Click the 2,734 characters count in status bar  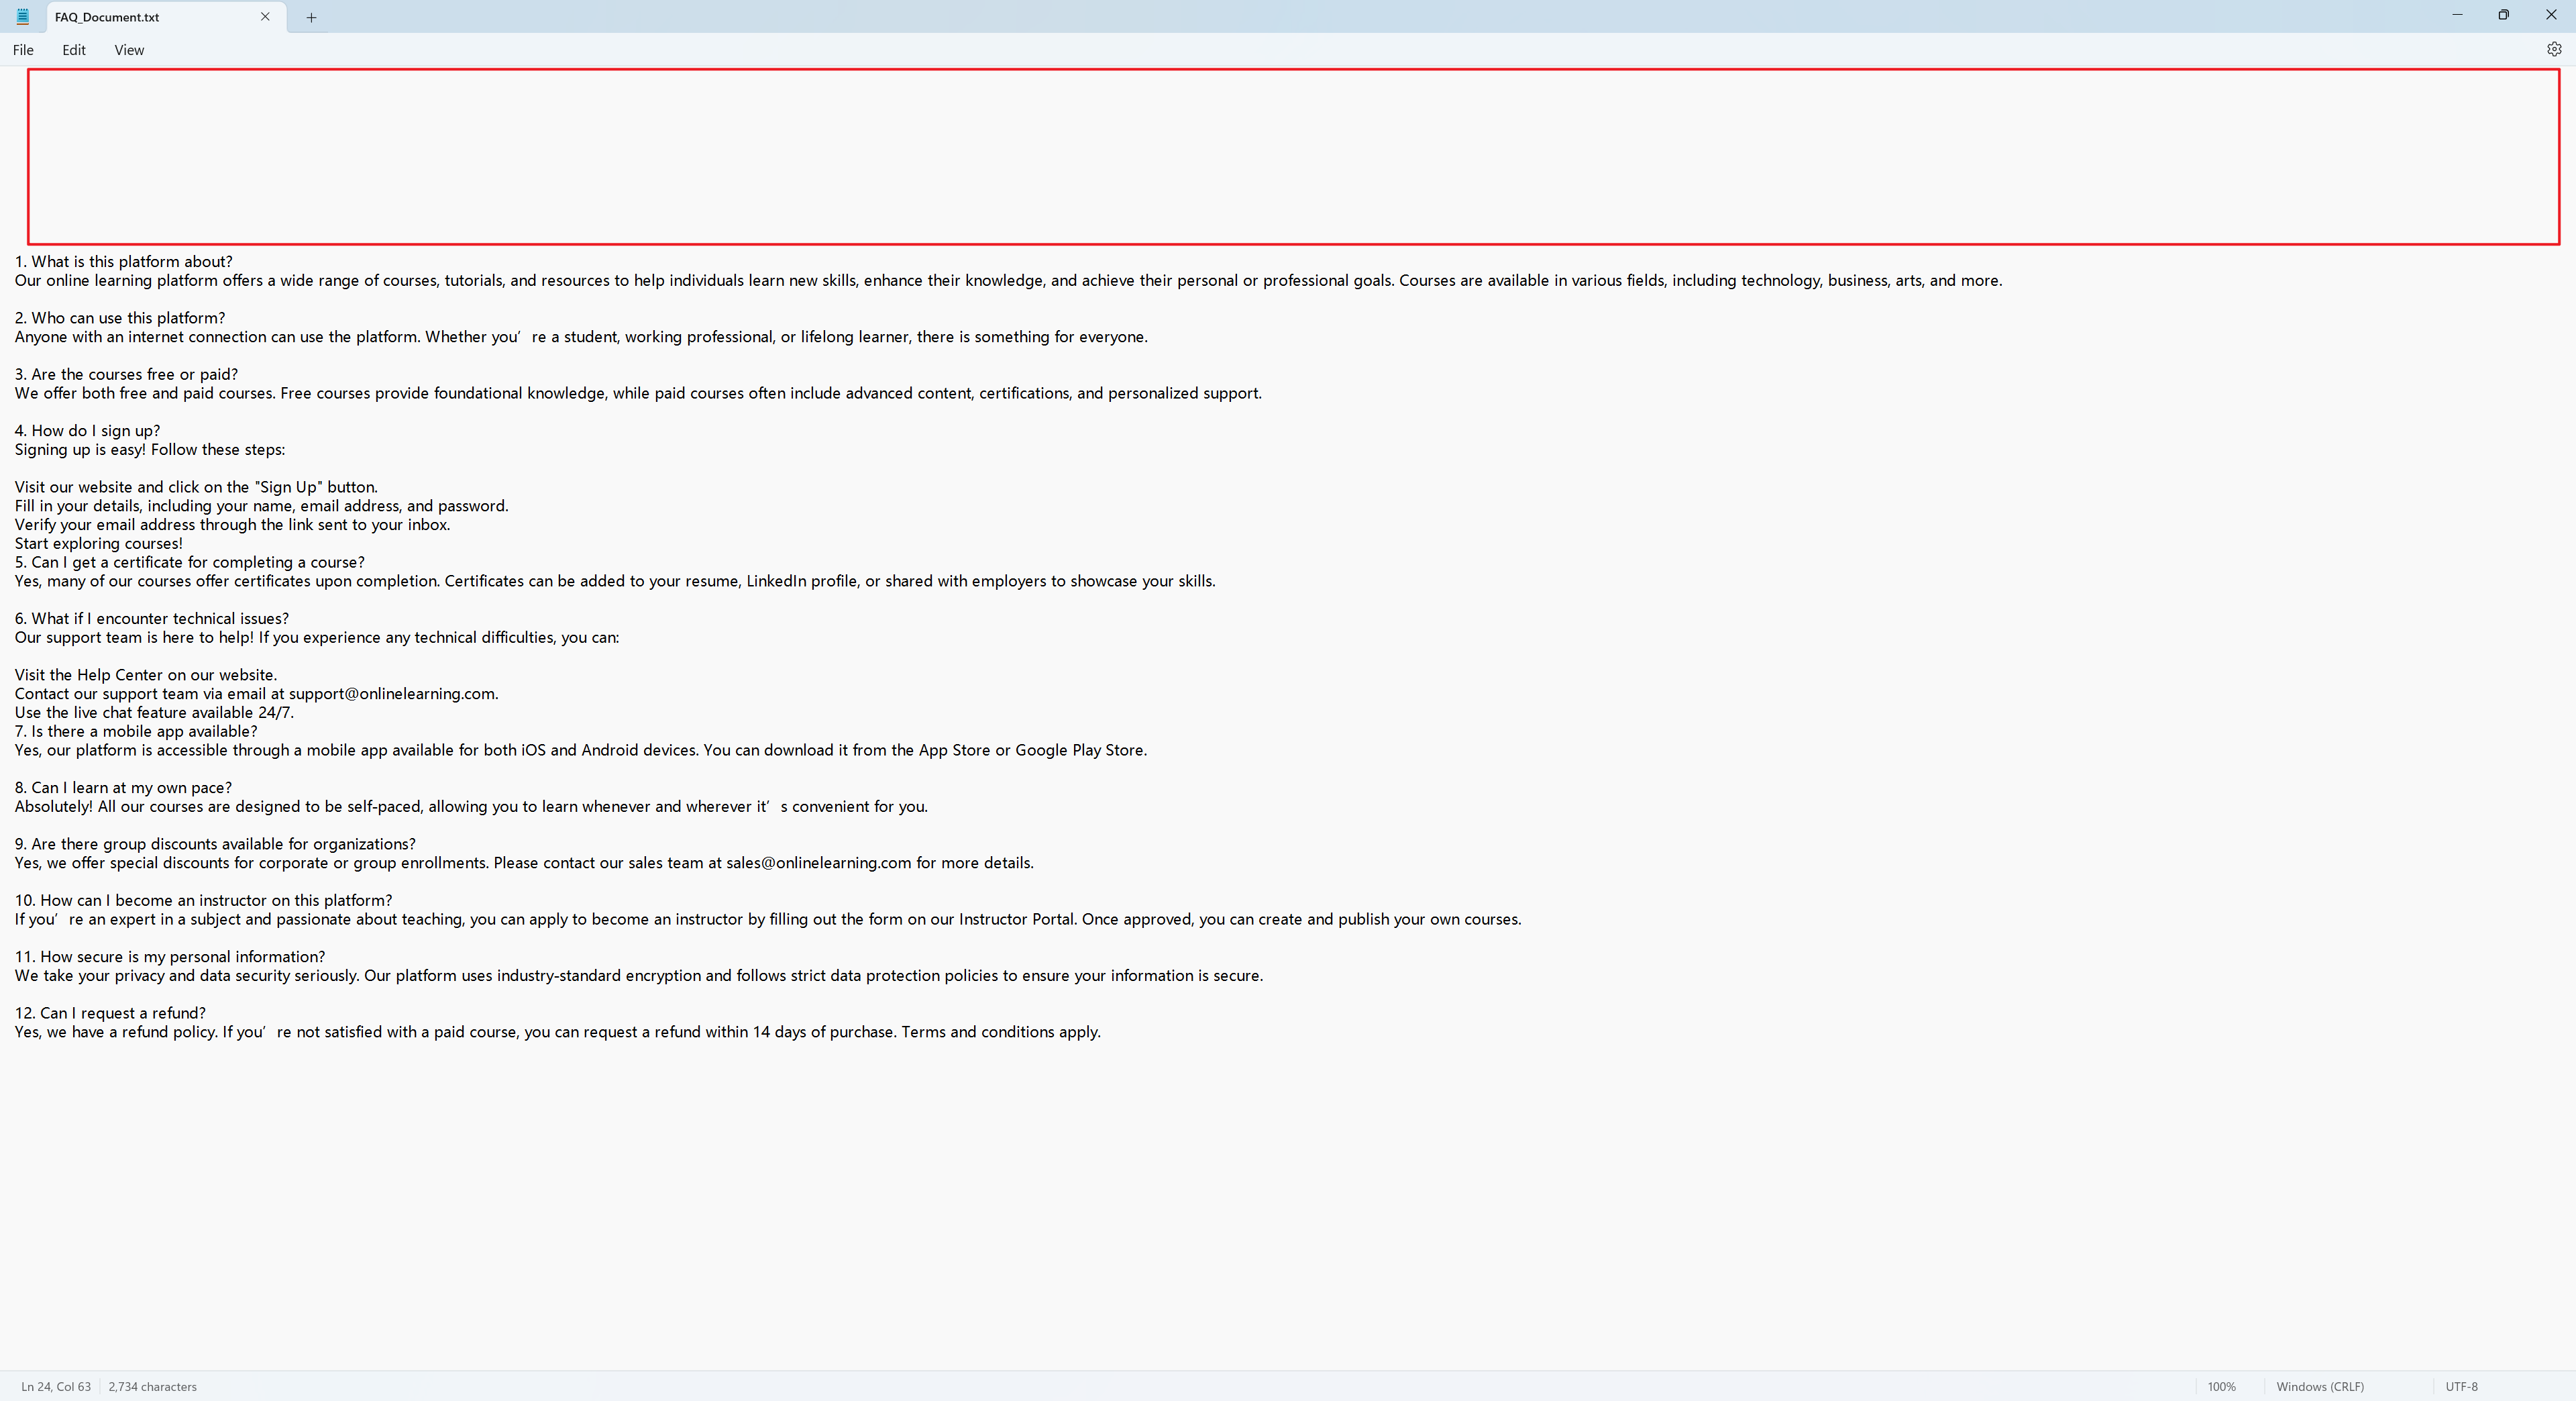(152, 1386)
